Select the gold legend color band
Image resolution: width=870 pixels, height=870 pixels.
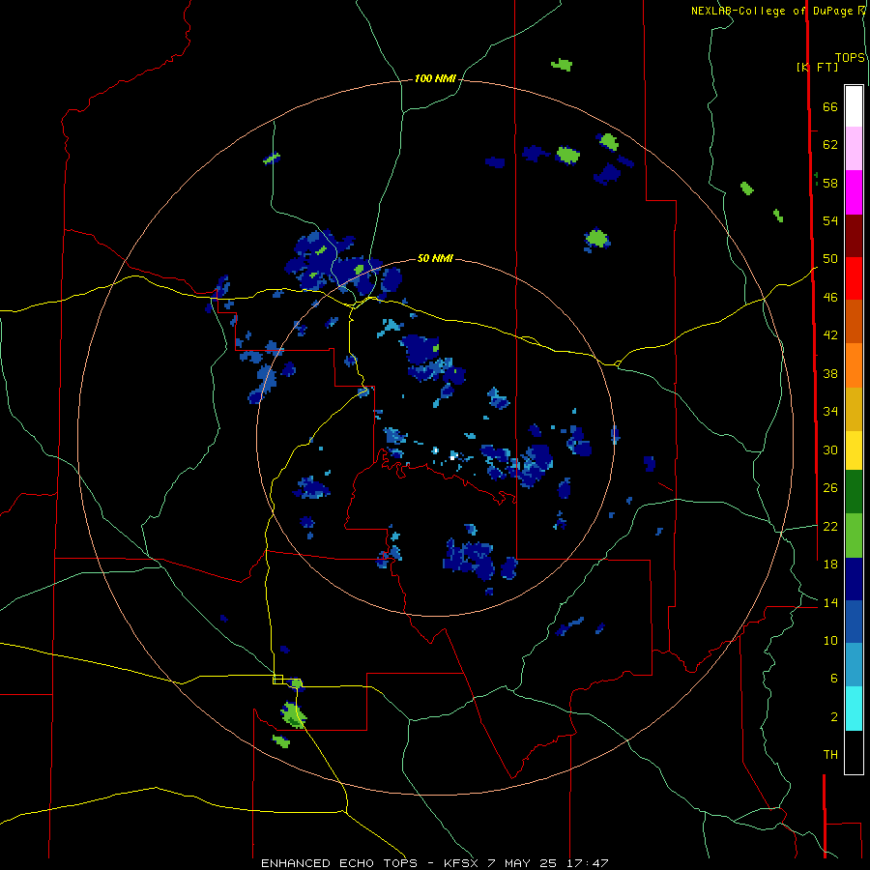coord(854,409)
